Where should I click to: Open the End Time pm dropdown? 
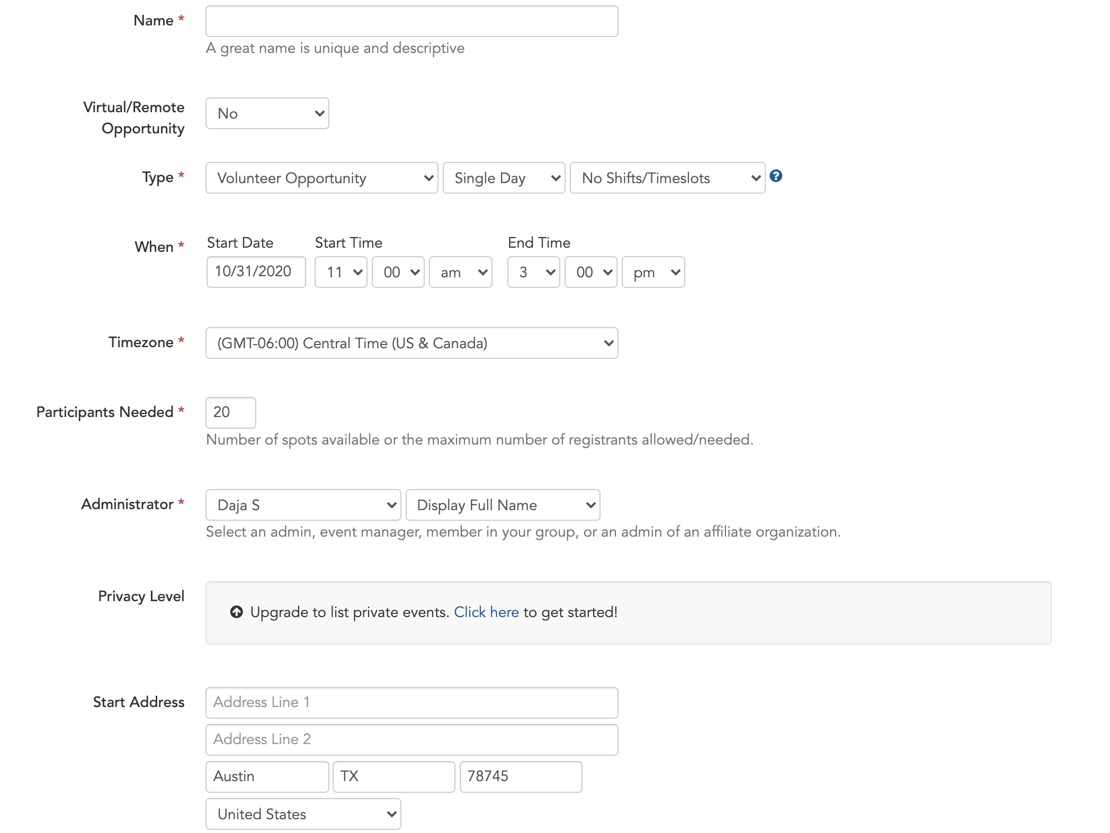click(653, 272)
